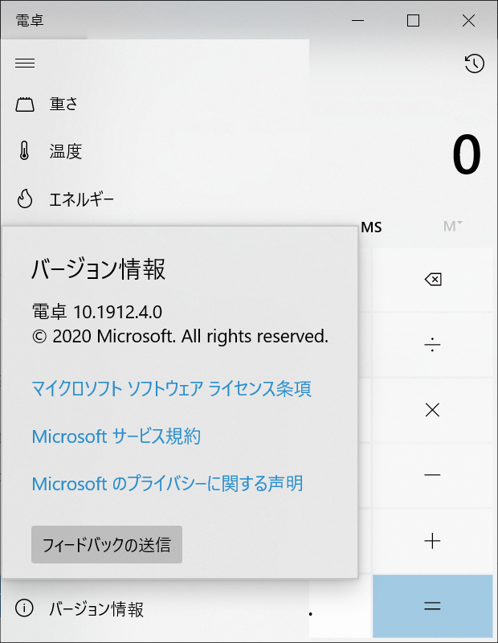The height and width of the screenshot is (643, 498).
Task: Select the 温度 temperature converter
Action: [x=155, y=151]
